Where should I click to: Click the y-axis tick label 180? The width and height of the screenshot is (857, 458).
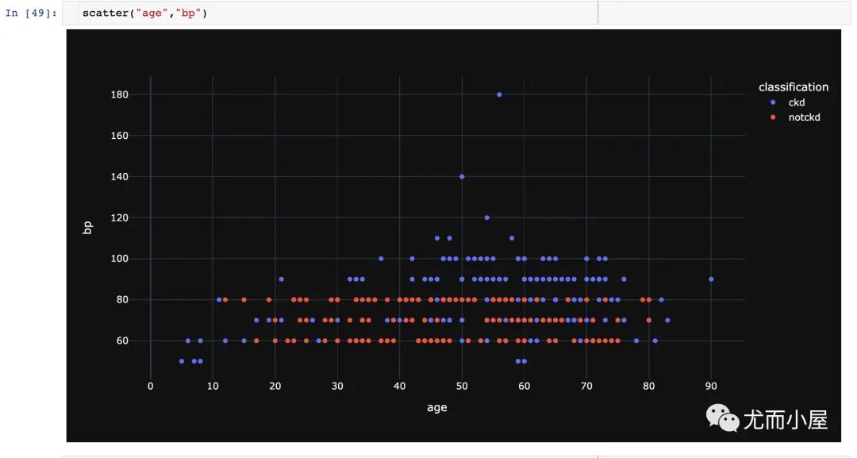point(119,94)
